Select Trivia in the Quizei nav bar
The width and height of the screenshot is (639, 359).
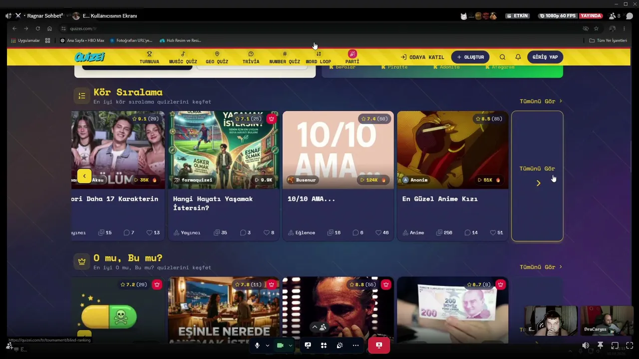coord(251,57)
